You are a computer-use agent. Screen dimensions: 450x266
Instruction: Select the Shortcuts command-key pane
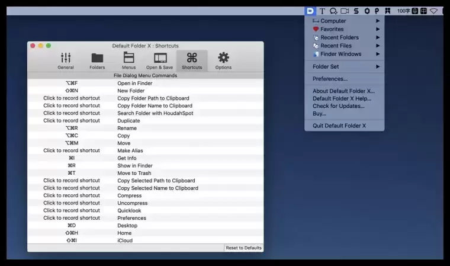click(192, 61)
